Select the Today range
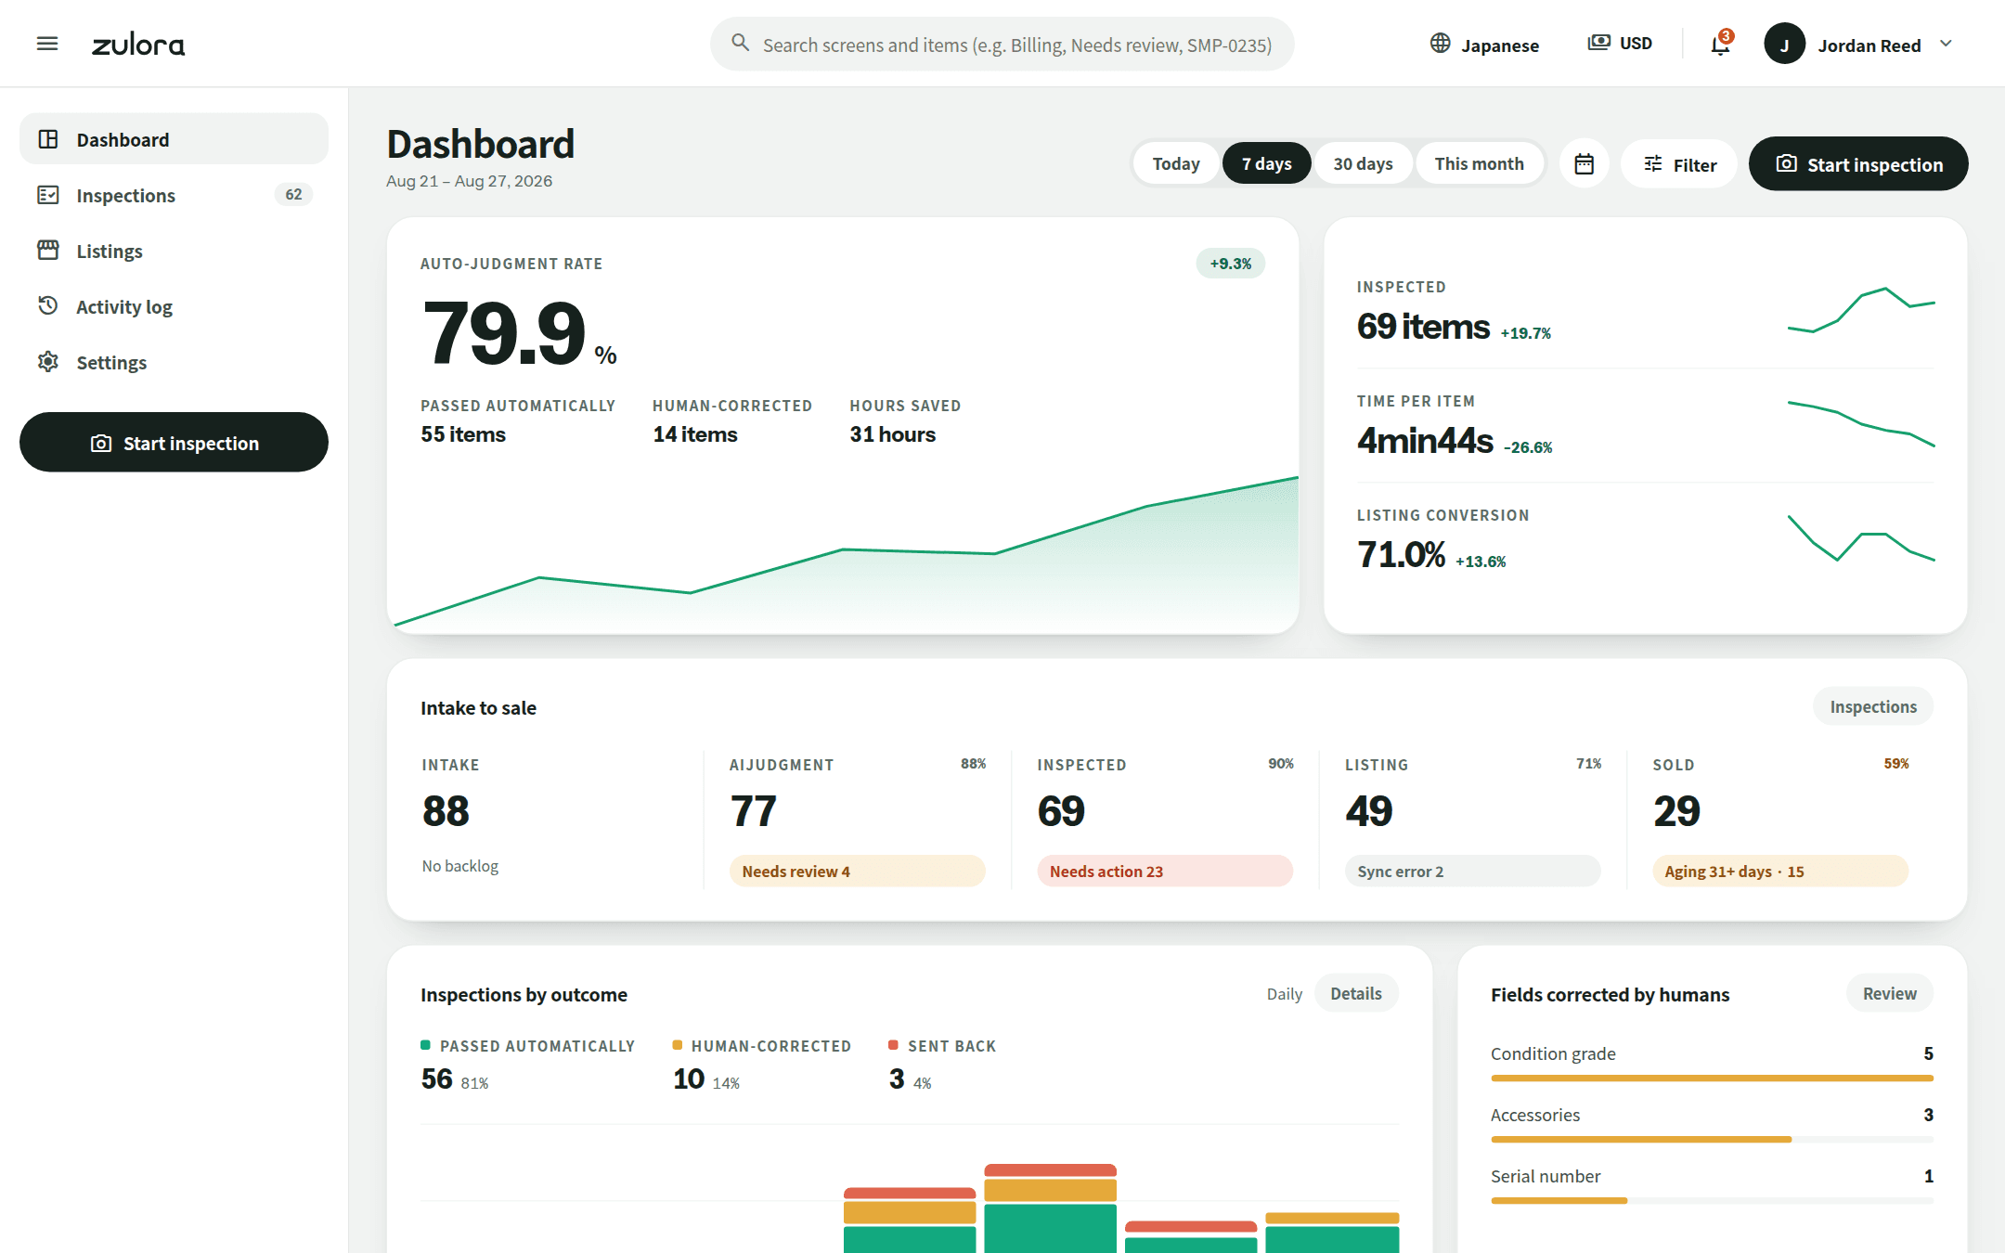Image resolution: width=2005 pixels, height=1253 pixels. [1175, 163]
